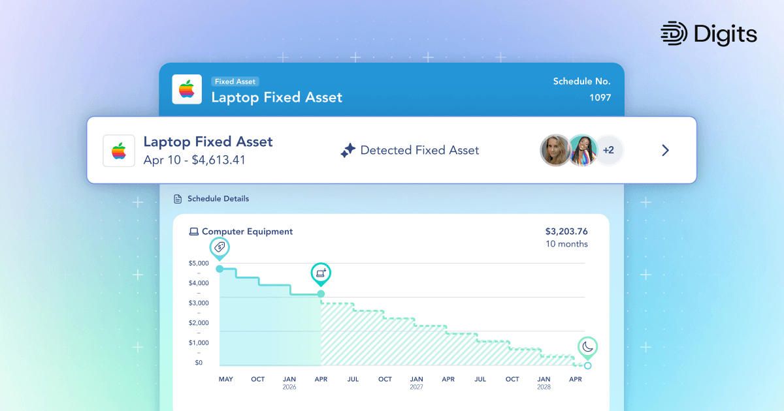The width and height of the screenshot is (784, 411).
Task: Click the $3,203.76 value
Action: [x=566, y=232]
